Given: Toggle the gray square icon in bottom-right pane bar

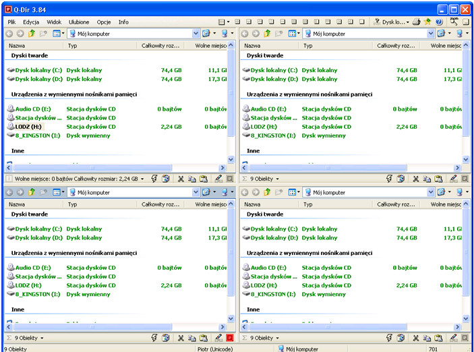Looking at the screenshot, I should click(x=465, y=338).
